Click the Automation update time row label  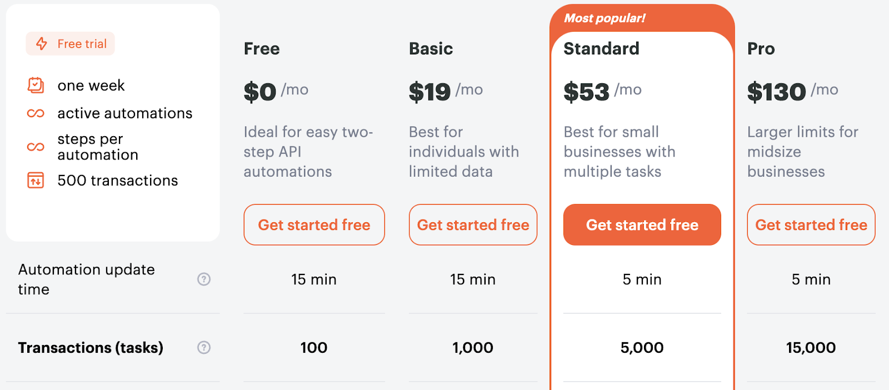pyautogui.click(x=86, y=279)
